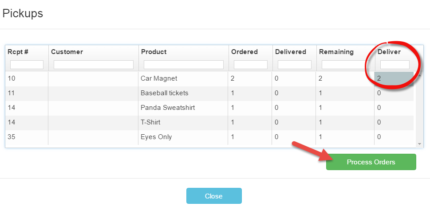This screenshot has width=430, height=210.
Task: Select Deliver value for Panda Sweatshirt
Action: pyautogui.click(x=394, y=108)
